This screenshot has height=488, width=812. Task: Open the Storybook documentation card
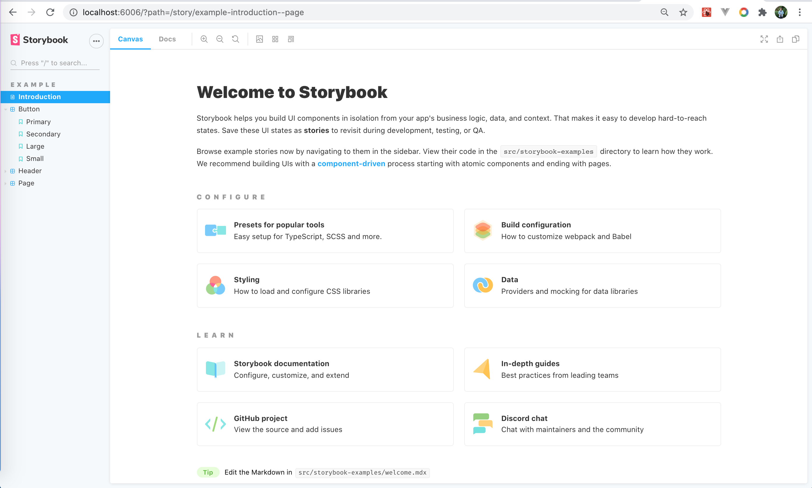point(325,369)
